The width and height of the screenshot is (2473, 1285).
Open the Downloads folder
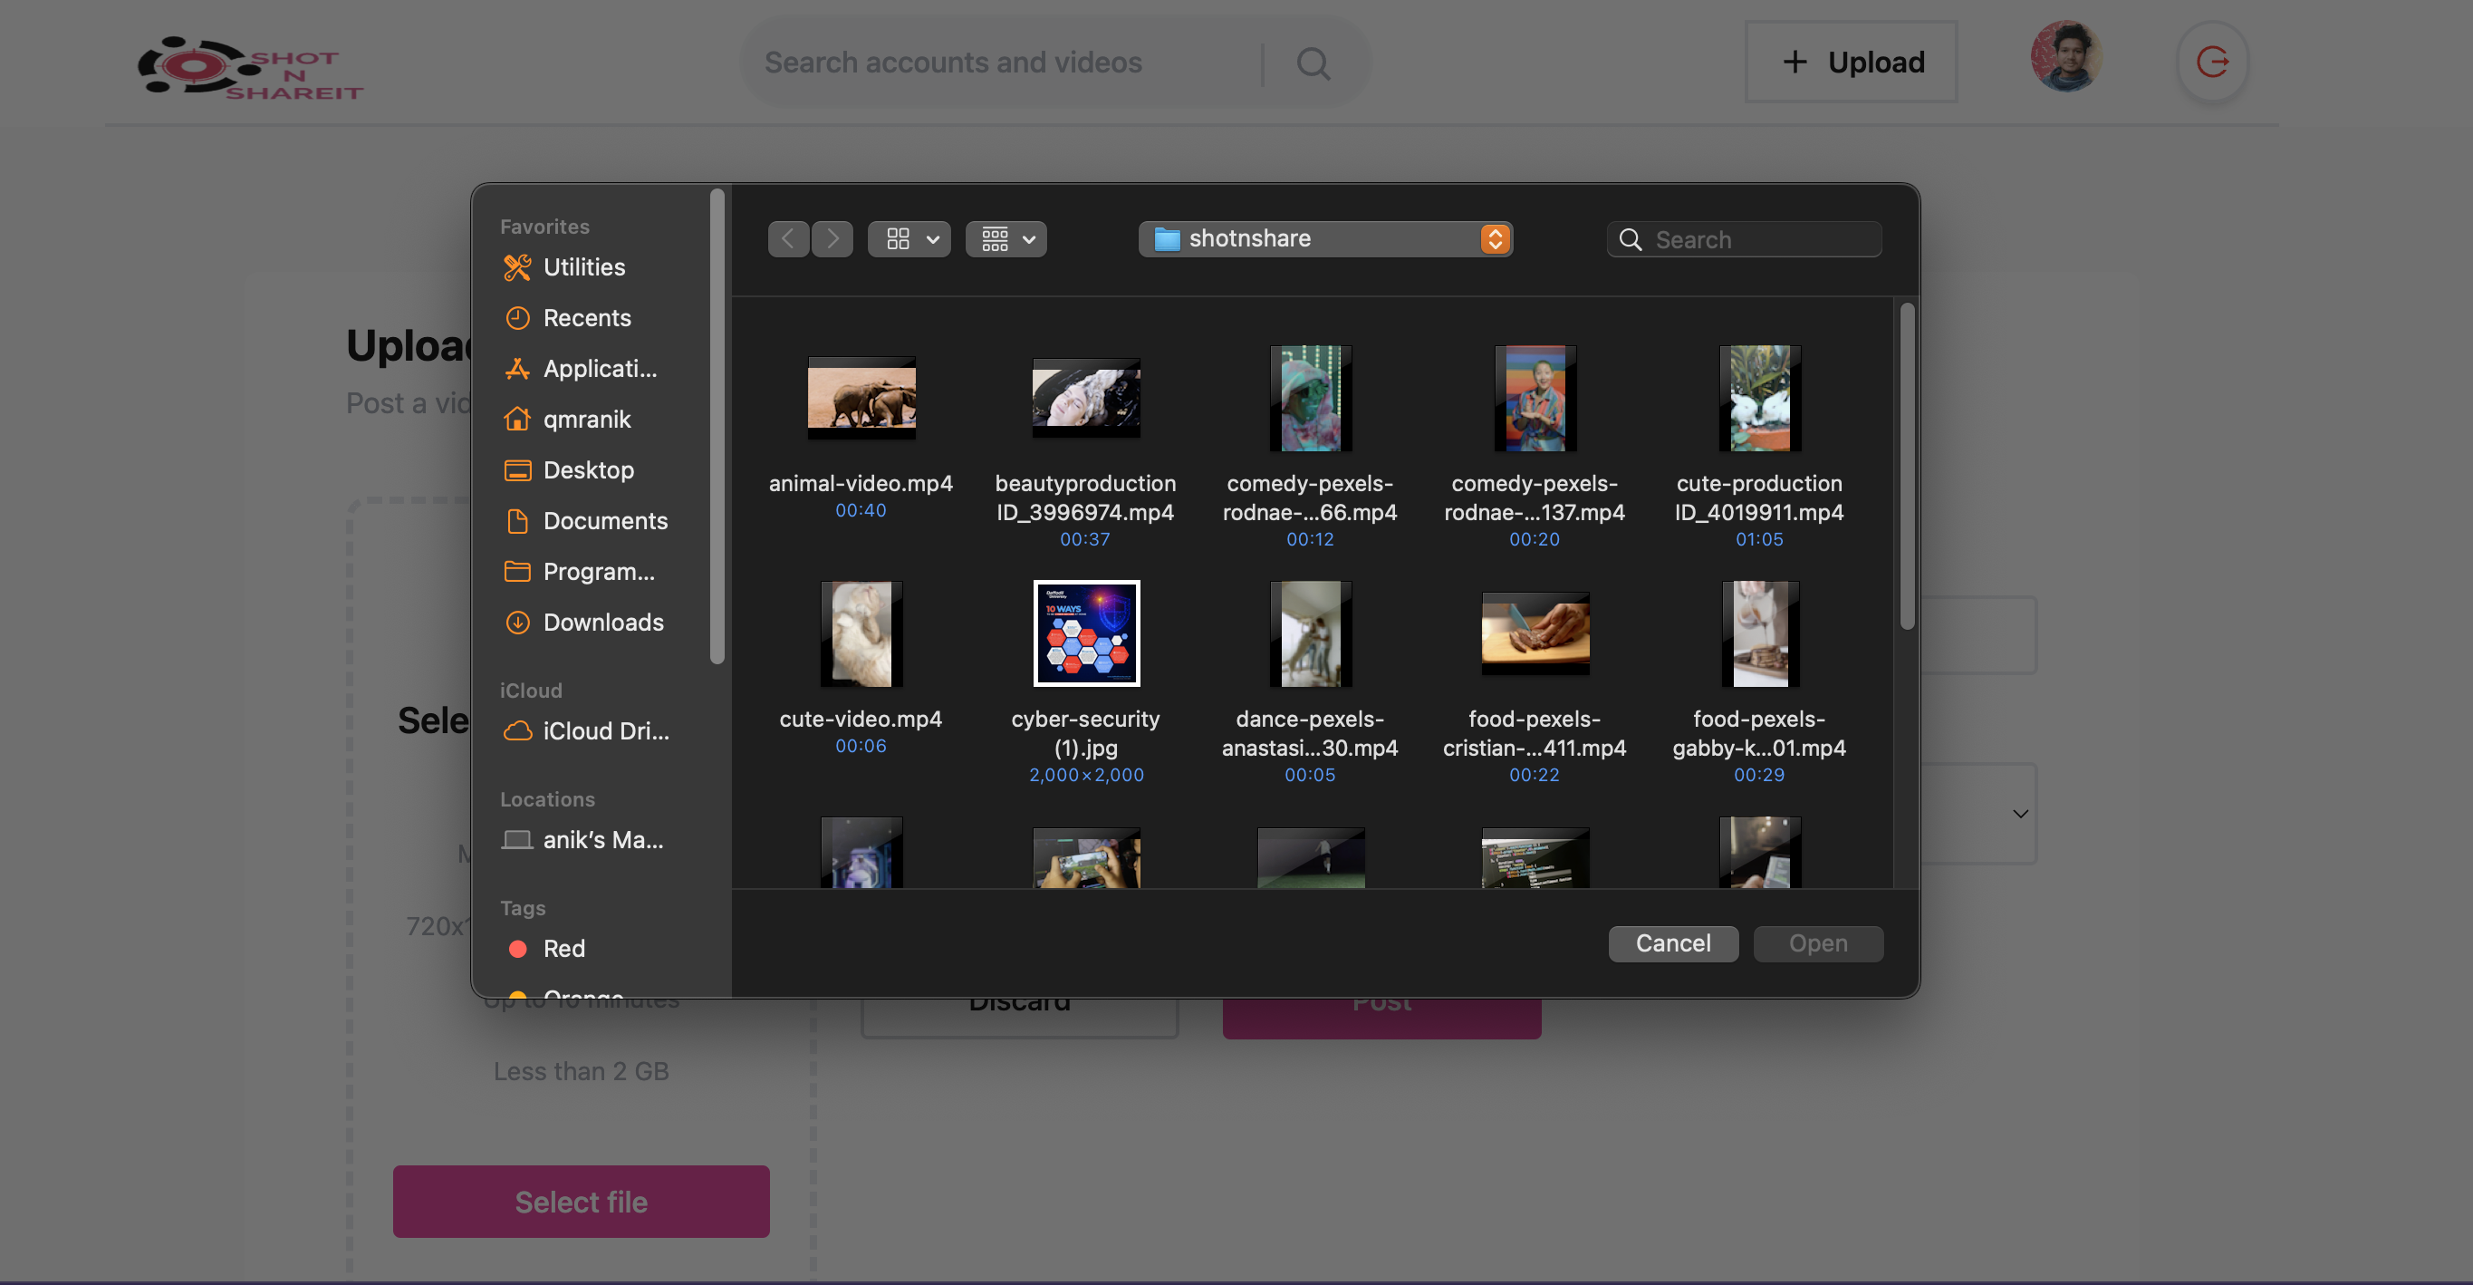[604, 622]
